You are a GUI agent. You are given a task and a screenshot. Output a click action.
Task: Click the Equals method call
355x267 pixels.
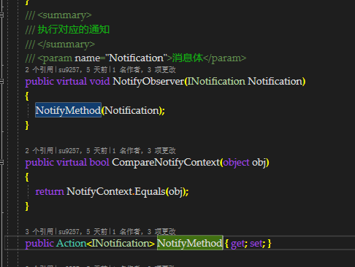pyautogui.click(x=150, y=191)
